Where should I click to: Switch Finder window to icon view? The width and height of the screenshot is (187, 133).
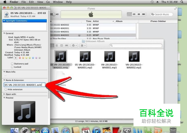click(52, 45)
